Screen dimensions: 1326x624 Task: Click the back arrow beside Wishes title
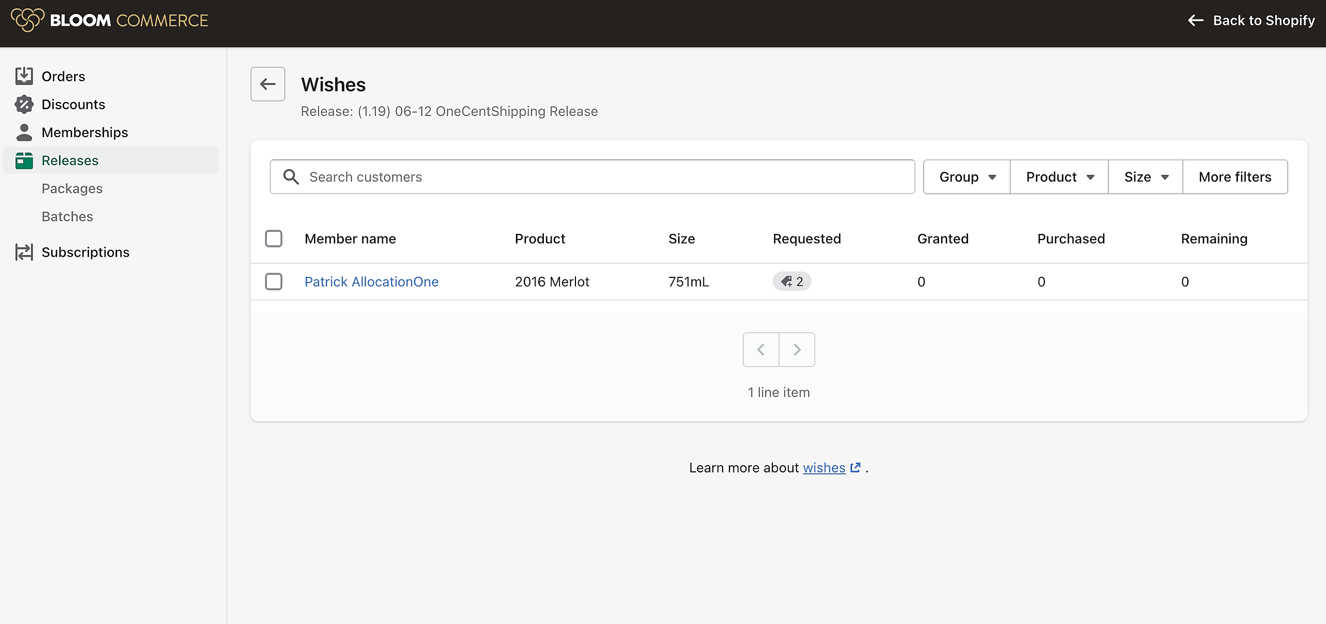(x=268, y=84)
